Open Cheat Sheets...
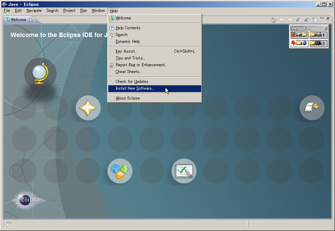The height and width of the screenshot is (231, 335). tap(155, 72)
